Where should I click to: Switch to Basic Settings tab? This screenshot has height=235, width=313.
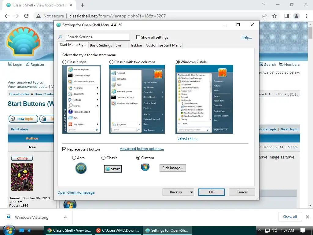[101, 45]
